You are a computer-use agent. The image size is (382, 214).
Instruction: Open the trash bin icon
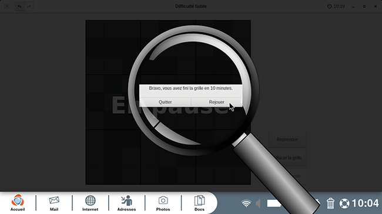pos(330,203)
